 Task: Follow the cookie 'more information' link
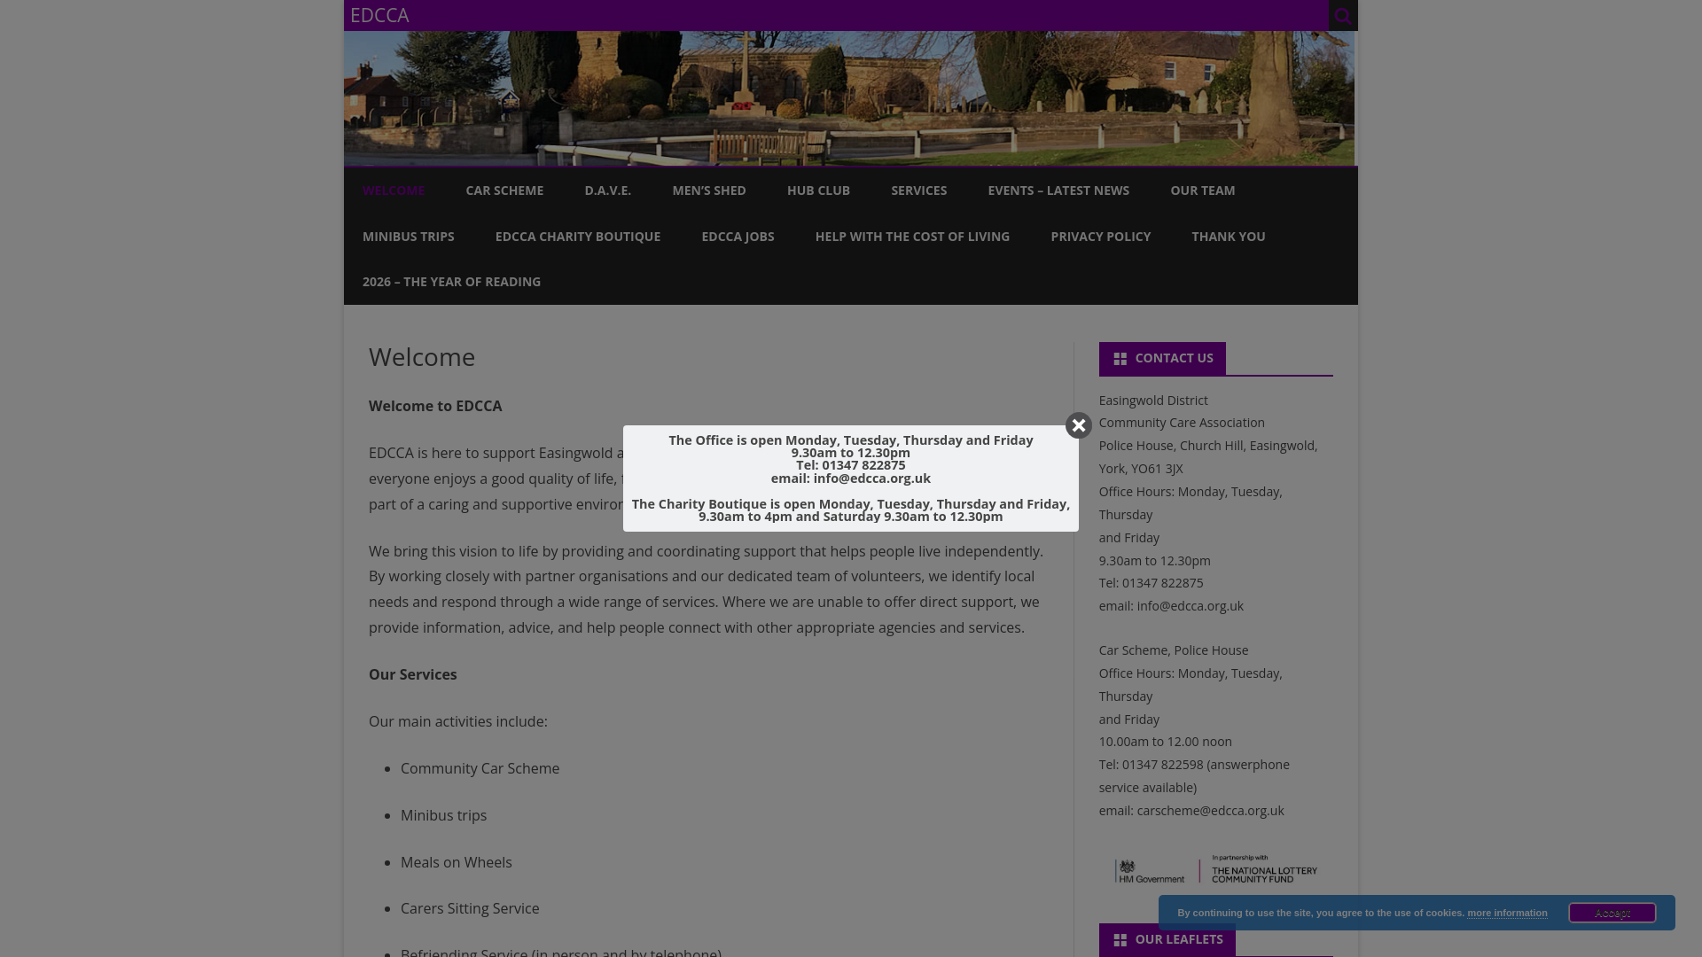1507,913
